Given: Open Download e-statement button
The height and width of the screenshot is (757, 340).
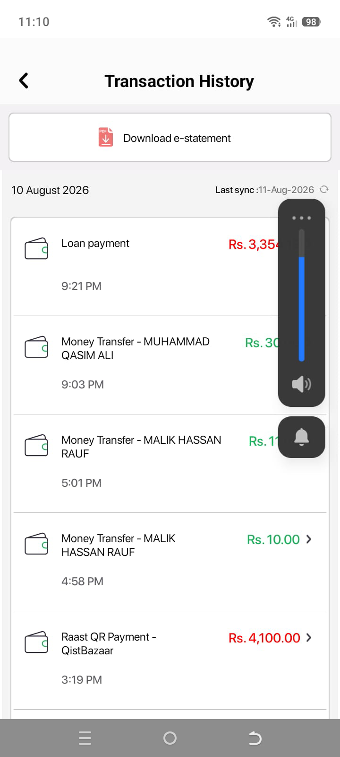Looking at the screenshot, I should (170, 138).
